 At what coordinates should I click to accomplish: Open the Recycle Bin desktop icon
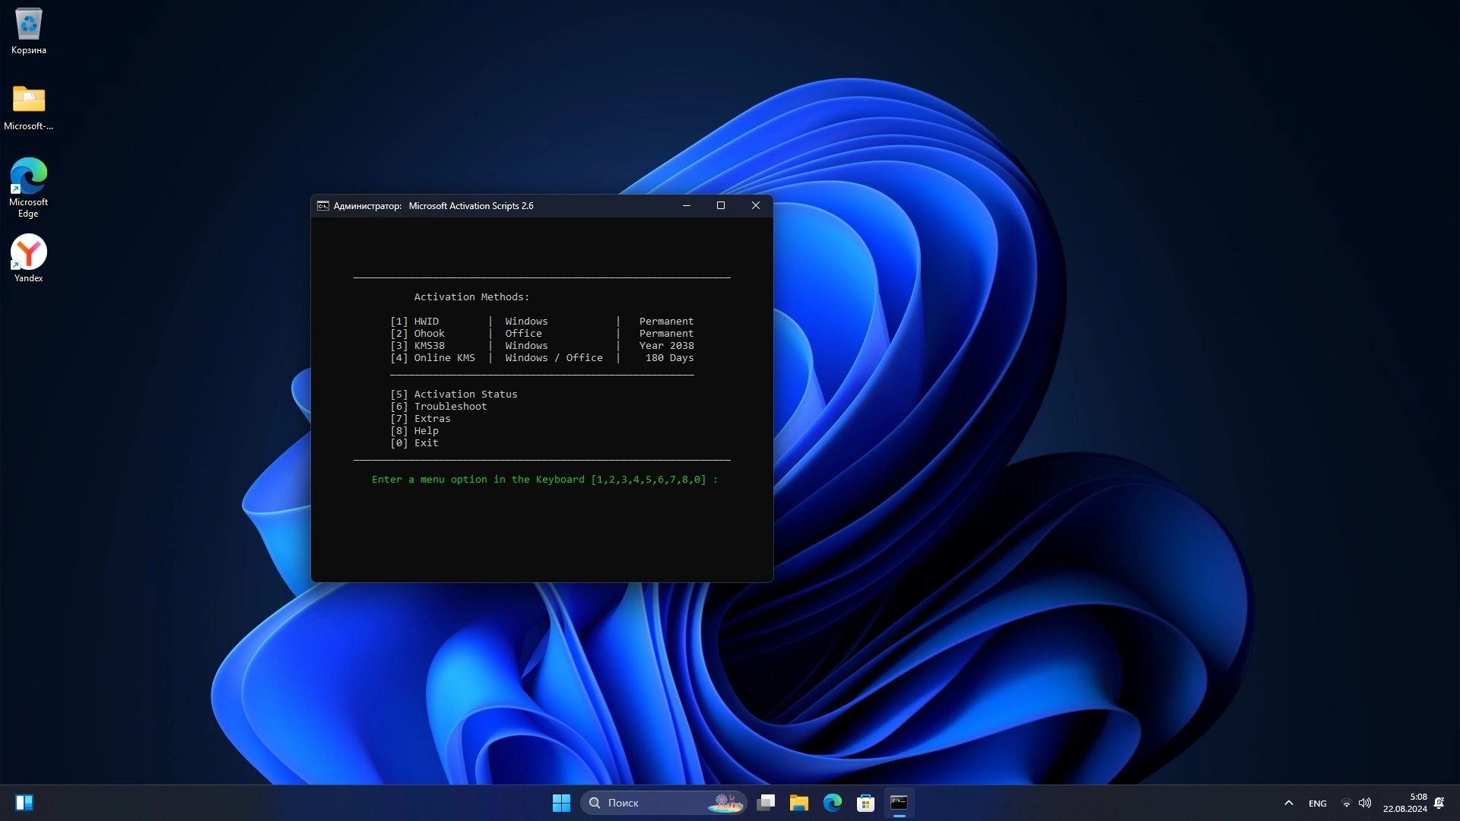(x=29, y=31)
